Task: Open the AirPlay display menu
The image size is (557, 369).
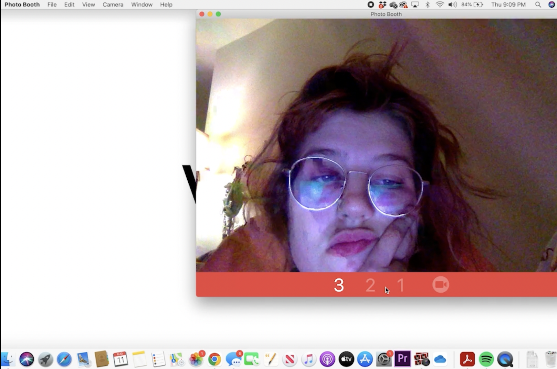Action: [x=415, y=4]
